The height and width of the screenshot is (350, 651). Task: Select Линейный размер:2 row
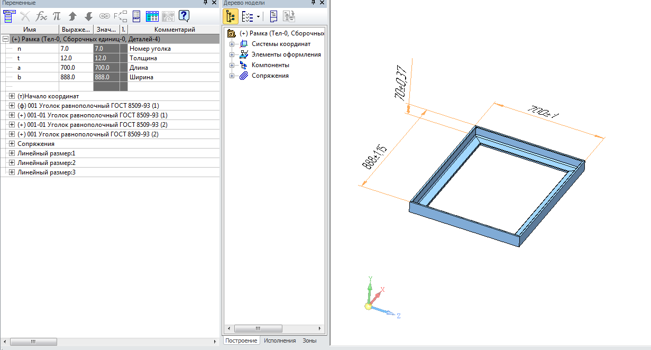110,163
